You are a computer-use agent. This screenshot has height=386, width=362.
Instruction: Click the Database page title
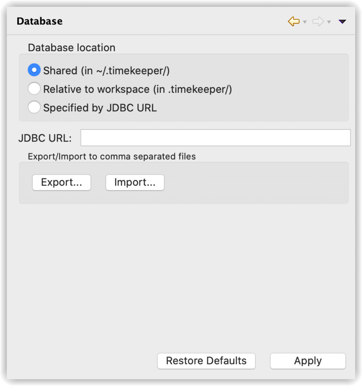pos(40,21)
